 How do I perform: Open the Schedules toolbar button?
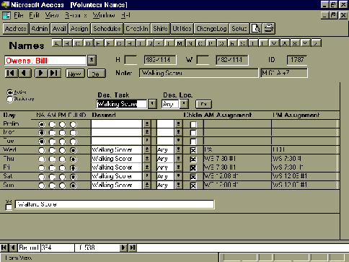click(107, 29)
